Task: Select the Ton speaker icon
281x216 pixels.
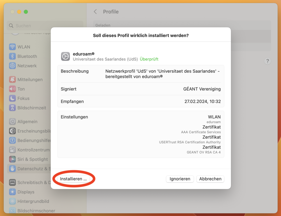Action: [13, 89]
